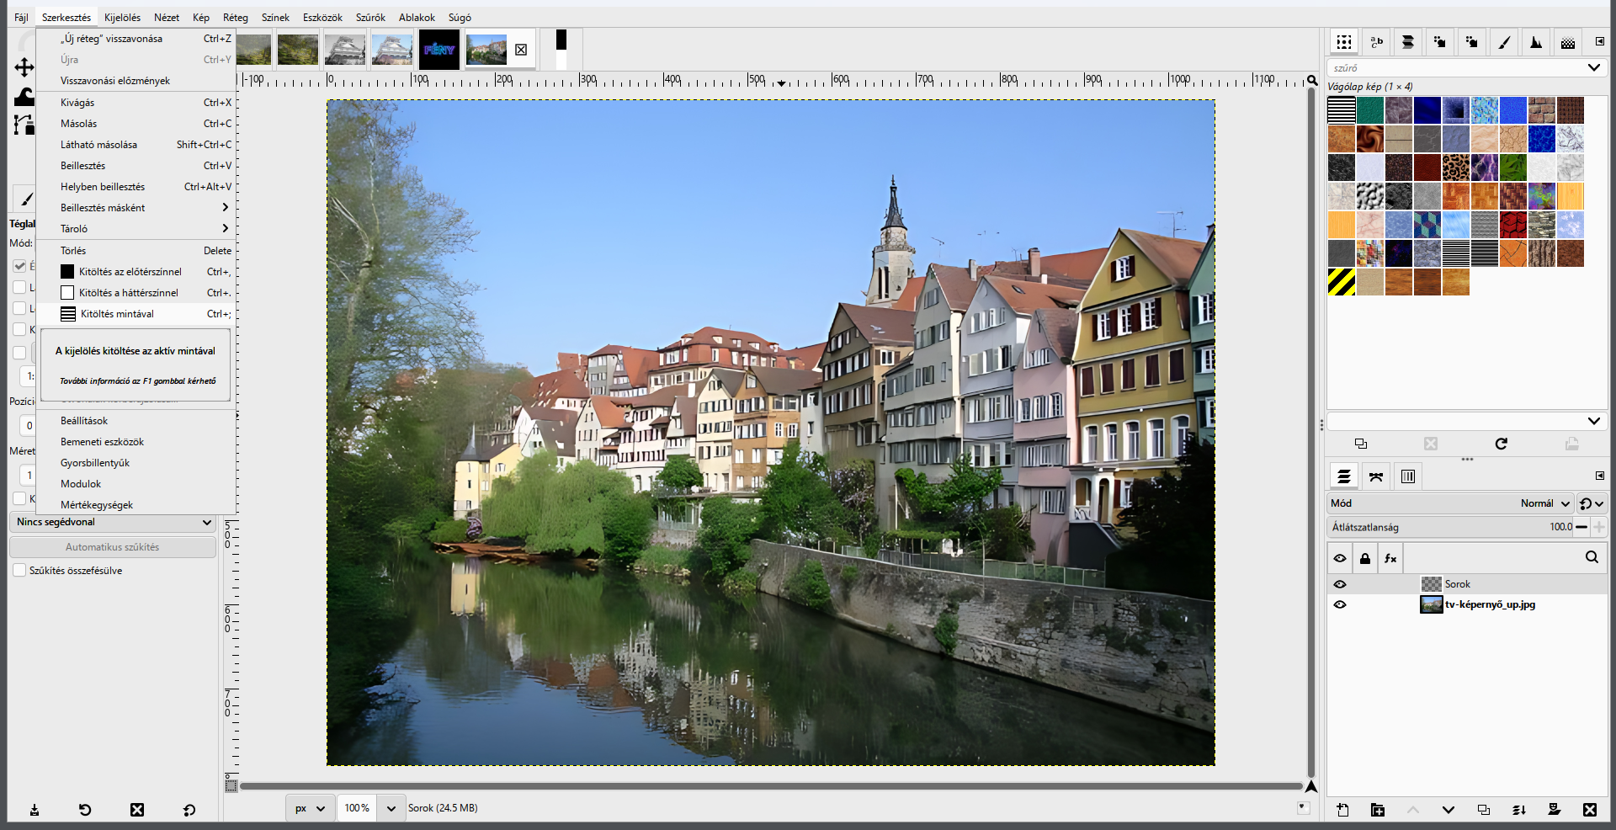
Task: Hide the tv-képernyő_up.jpg layer
Action: [x=1340, y=604]
